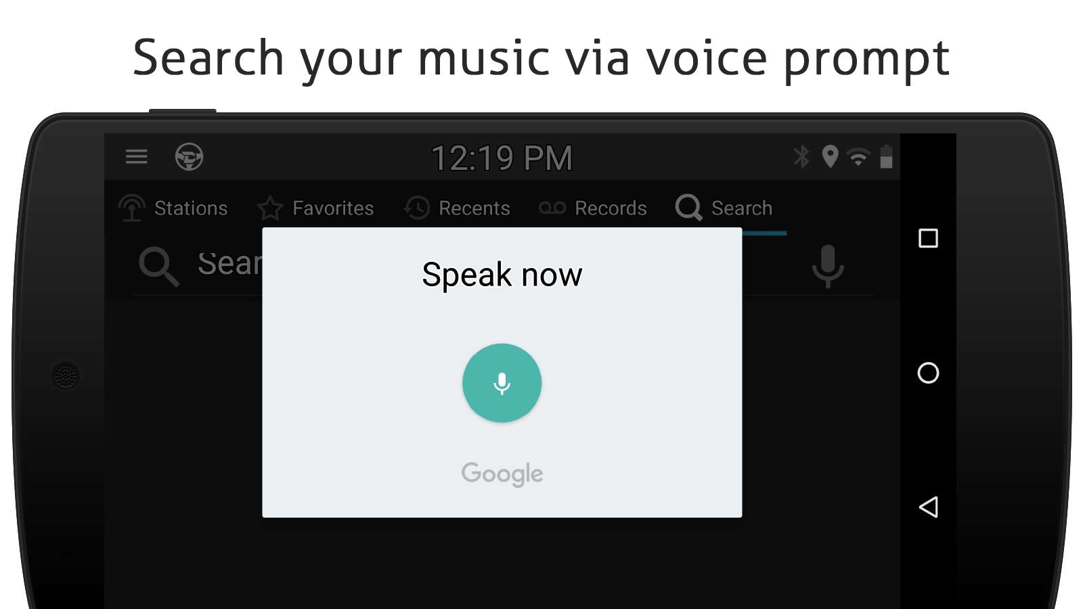Click the 12:19 PM clock display
Image resolution: width=1083 pixels, height=609 pixels.
point(502,158)
